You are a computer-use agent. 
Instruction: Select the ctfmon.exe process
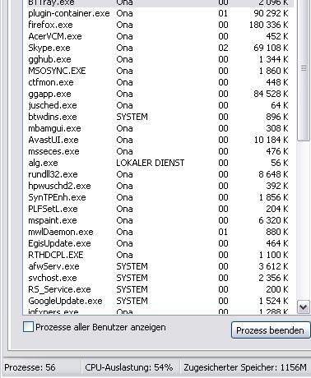[158, 82]
